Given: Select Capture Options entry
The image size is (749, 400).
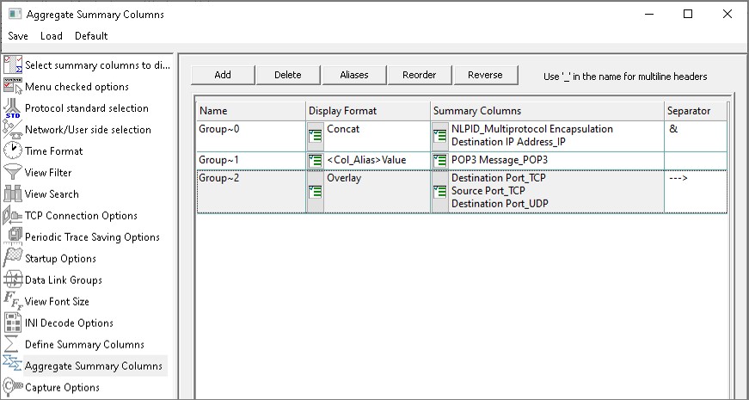Looking at the screenshot, I should (62, 387).
